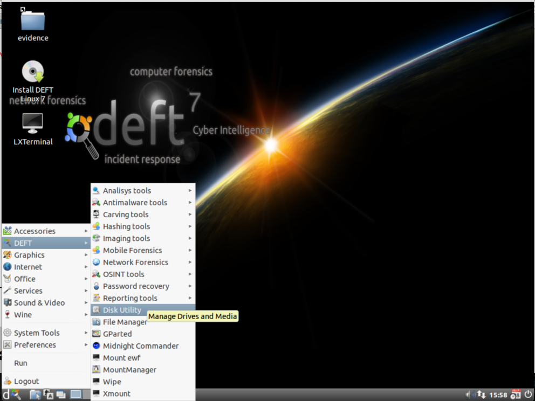The image size is (535, 401).
Task: Start the Mount ewf tool
Action: click(143, 358)
